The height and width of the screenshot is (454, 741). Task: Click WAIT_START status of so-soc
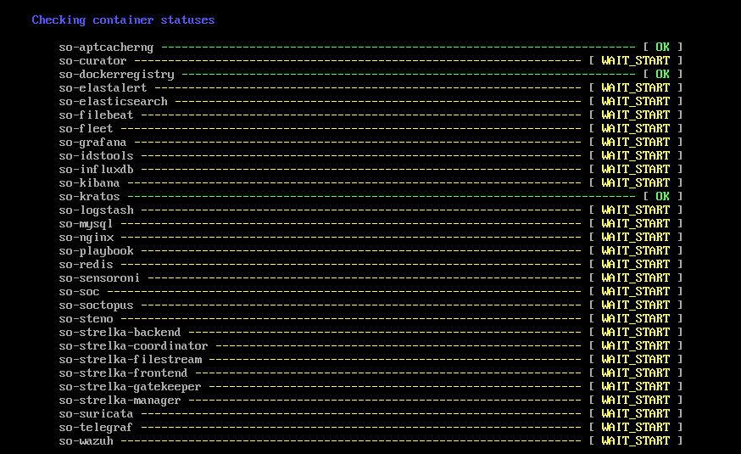point(635,292)
